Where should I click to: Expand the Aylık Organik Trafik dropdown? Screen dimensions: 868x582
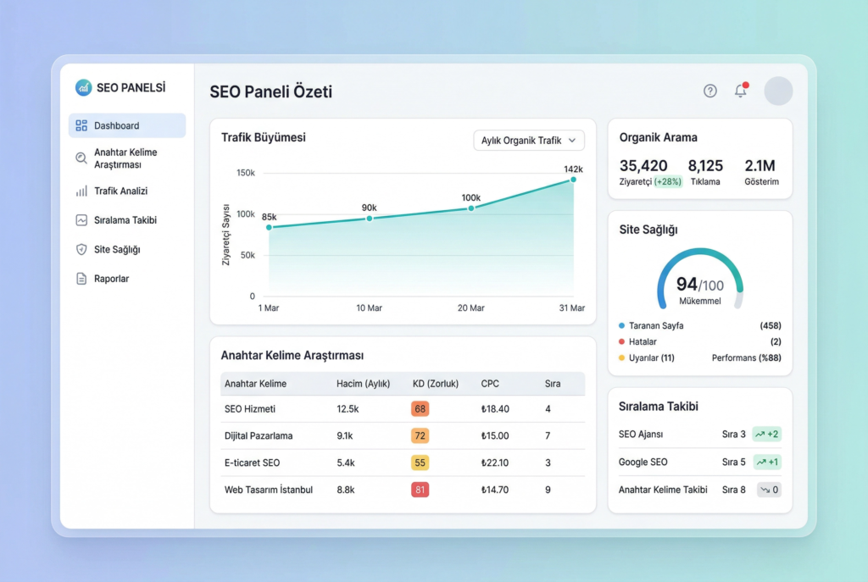(x=528, y=141)
